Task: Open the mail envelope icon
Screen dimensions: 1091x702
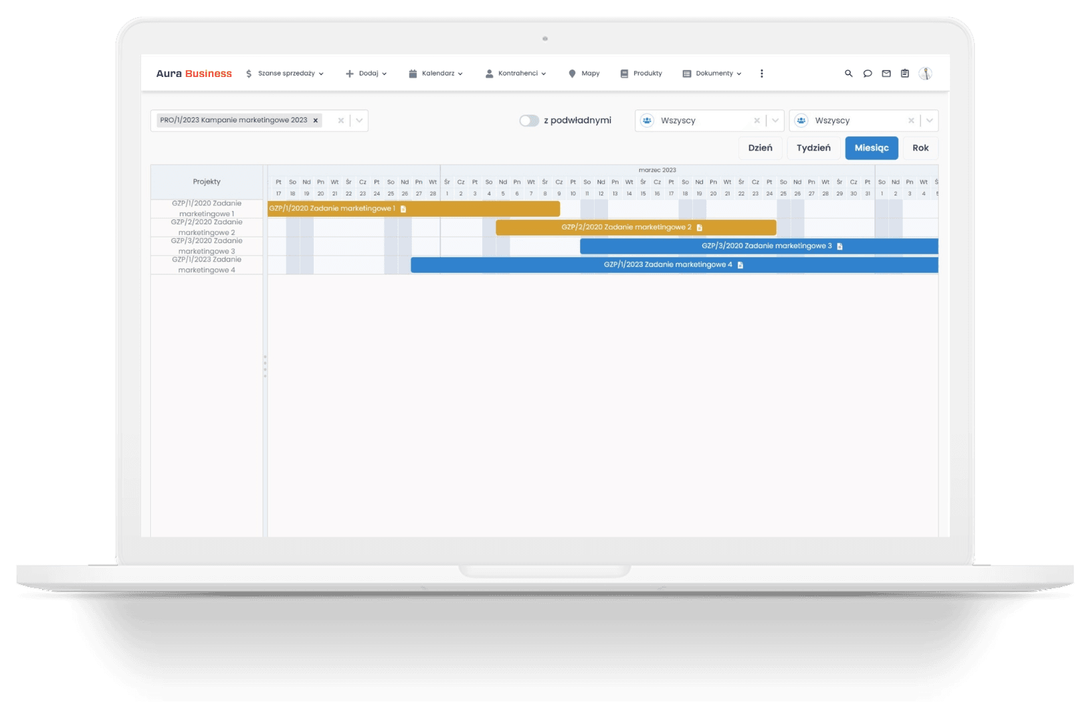Action: [886, 74]
